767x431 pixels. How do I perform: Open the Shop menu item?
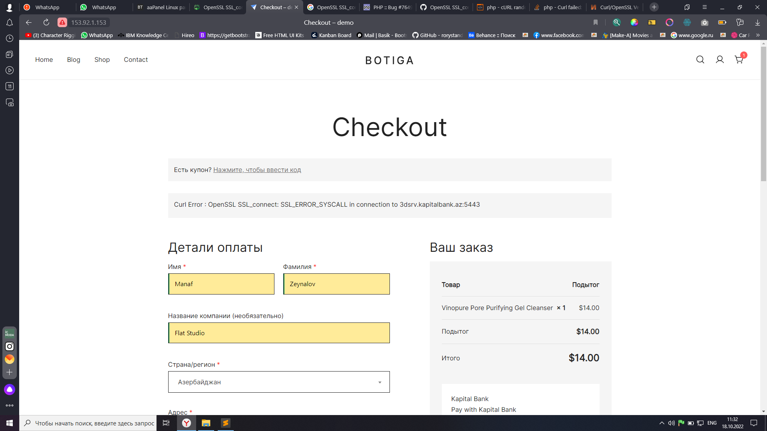(x=102, y=59)
